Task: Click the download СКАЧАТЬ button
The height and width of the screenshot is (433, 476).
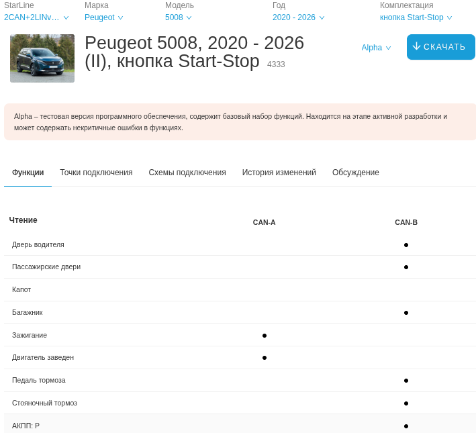Action: coord(440,47)
